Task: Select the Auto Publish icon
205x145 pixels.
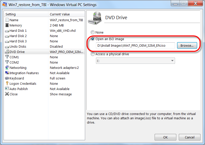Action: (7, 89)
